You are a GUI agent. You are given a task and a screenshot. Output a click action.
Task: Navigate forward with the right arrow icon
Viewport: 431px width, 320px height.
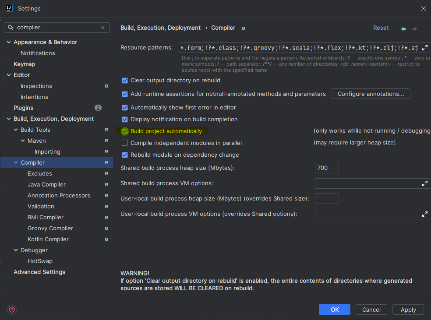click(414, 28)
